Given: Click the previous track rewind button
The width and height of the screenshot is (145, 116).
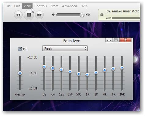Looking at the screenshot, I should pyautogui.click(x=18, y=15).
